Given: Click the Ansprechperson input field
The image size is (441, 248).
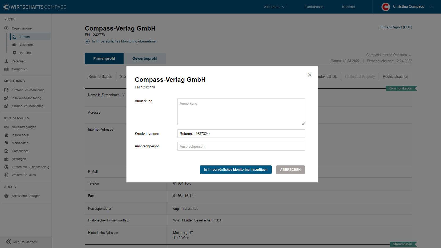Looking at the screenshot, I should pyautogui.click(x=241, y=146).
